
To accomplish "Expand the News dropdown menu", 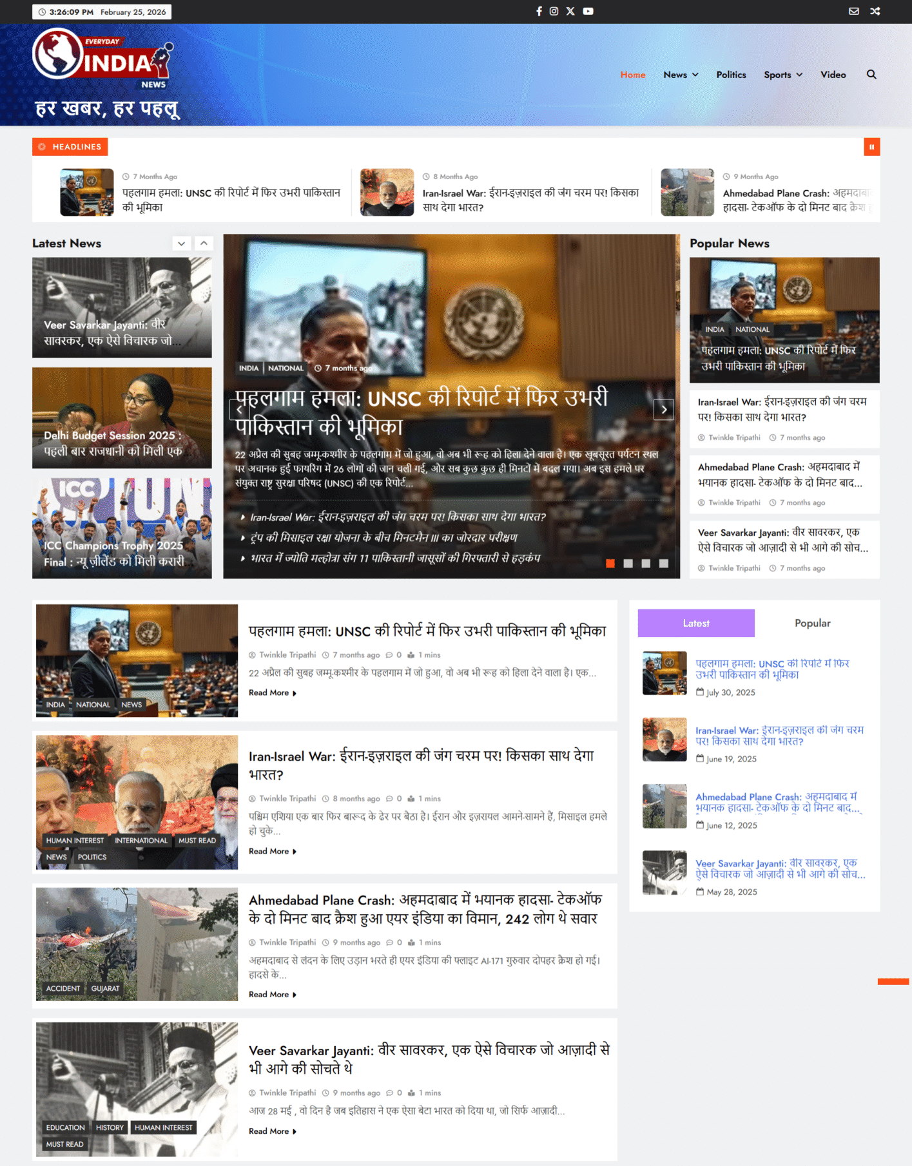I will click(681, 75).
